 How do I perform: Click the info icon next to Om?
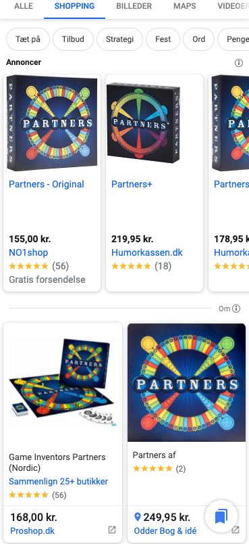pyautogui.click(x=236, y=309)
